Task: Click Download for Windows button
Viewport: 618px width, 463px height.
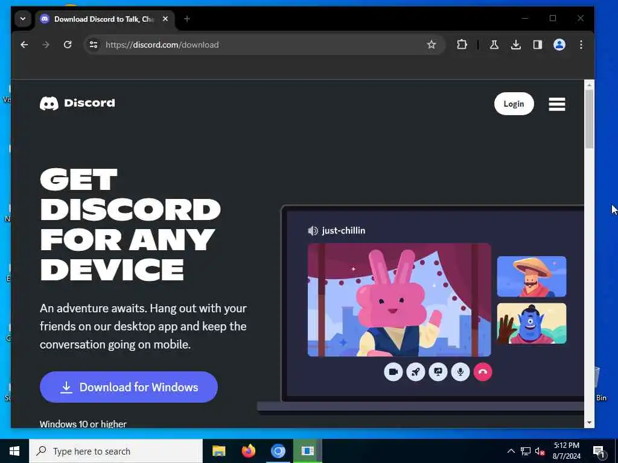Action: pos(129,387)
